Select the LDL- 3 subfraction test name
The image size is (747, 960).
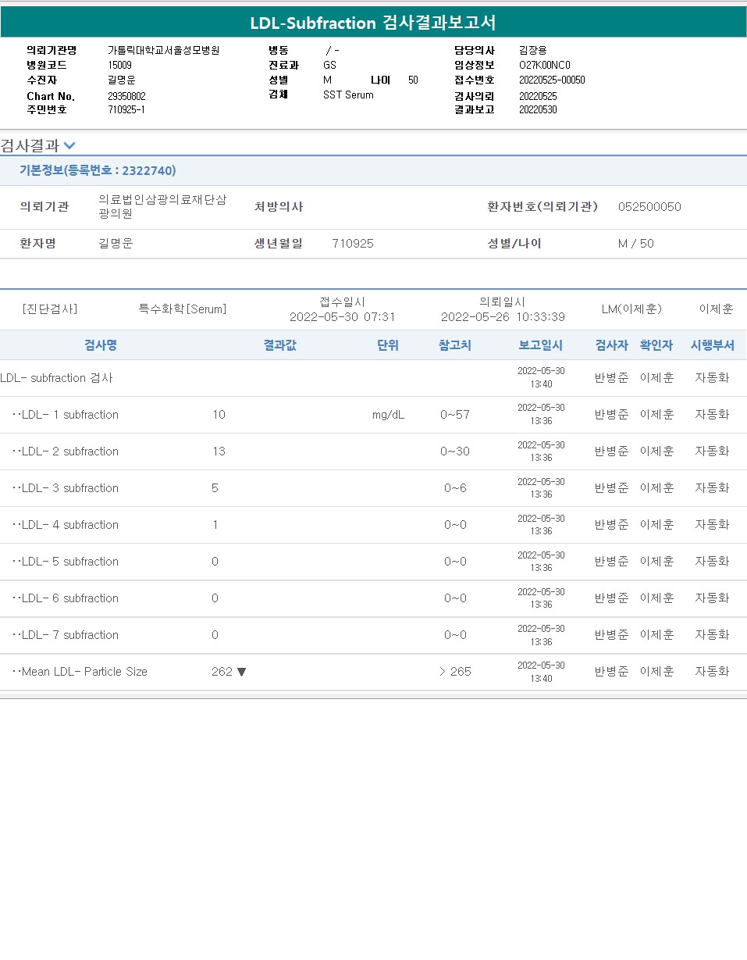coord(70,488)
